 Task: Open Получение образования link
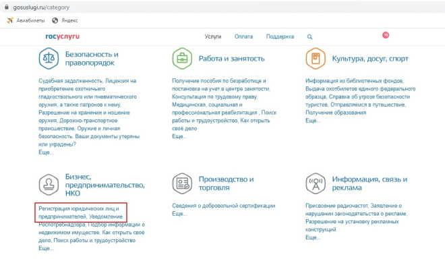(336, 113)
